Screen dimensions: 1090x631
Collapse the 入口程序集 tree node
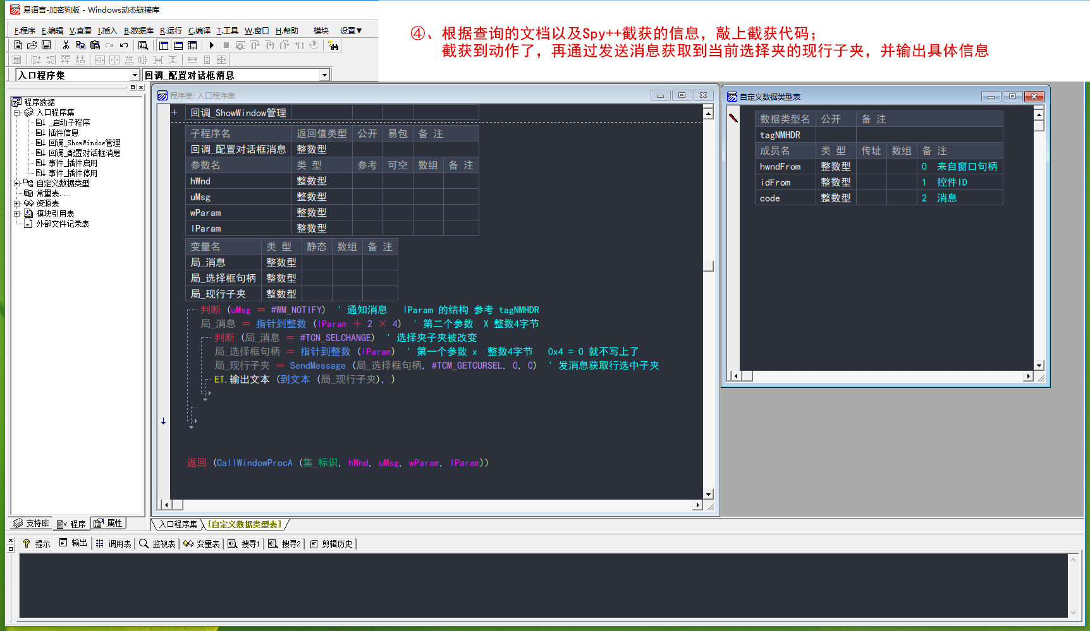click(x=17, y=112)
